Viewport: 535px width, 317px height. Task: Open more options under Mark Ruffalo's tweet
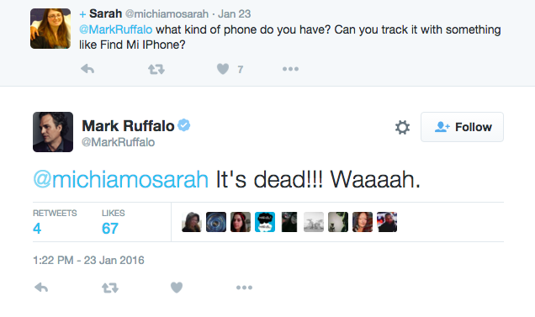[244, 288]
